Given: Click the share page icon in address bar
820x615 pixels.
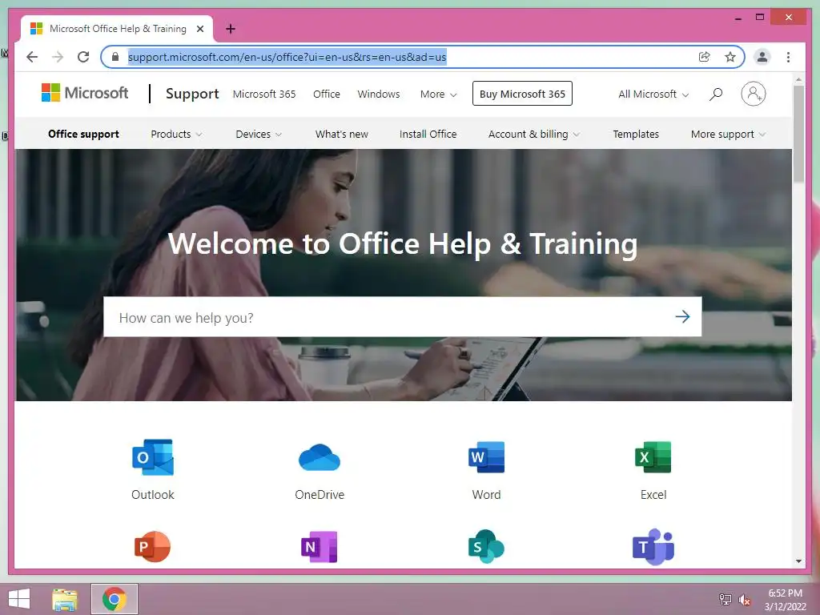Looking at the screenshot, I should pos(705,57).
